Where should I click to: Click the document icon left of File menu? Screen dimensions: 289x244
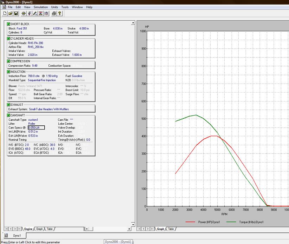(x=4, y=7)
